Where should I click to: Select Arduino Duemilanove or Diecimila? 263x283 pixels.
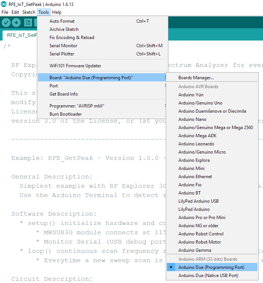[212, 111]
